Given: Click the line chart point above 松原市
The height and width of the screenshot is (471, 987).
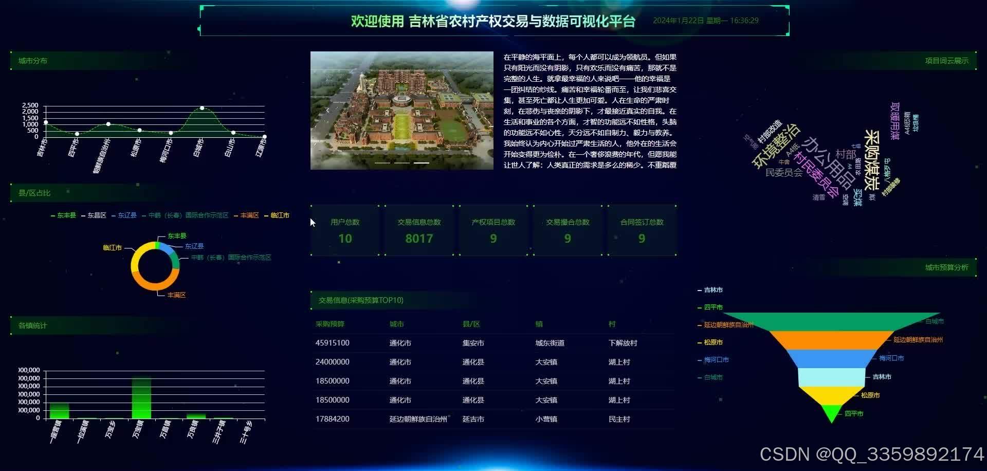Looking at the screenshot, I should tap(139, 130).
